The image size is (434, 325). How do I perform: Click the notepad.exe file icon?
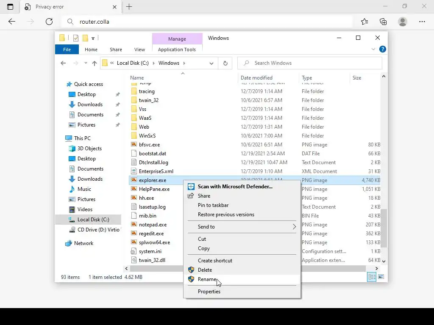point(134,224)
